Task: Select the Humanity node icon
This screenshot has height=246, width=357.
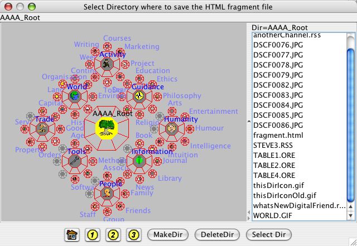Action: (x=171, y=128)
